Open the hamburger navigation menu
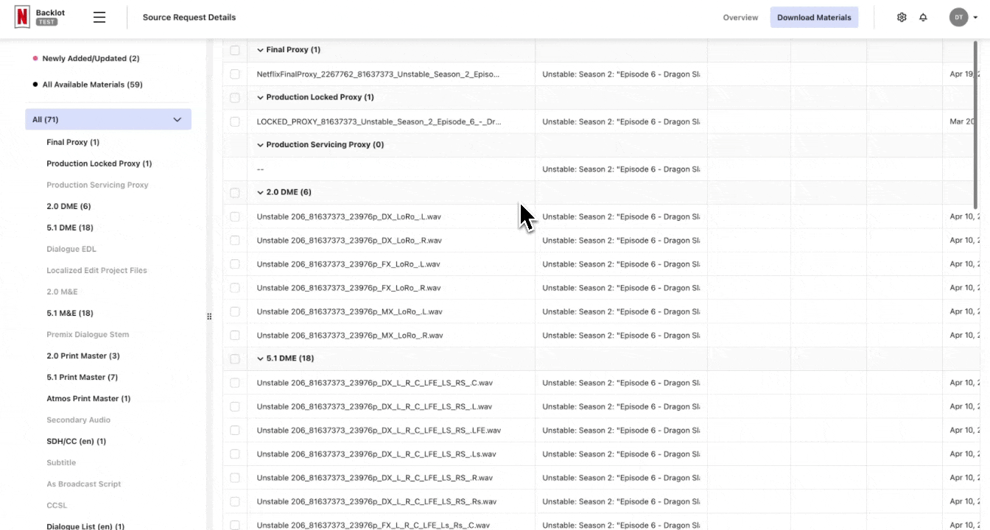 pyautogui.click(x=99, y=17)
